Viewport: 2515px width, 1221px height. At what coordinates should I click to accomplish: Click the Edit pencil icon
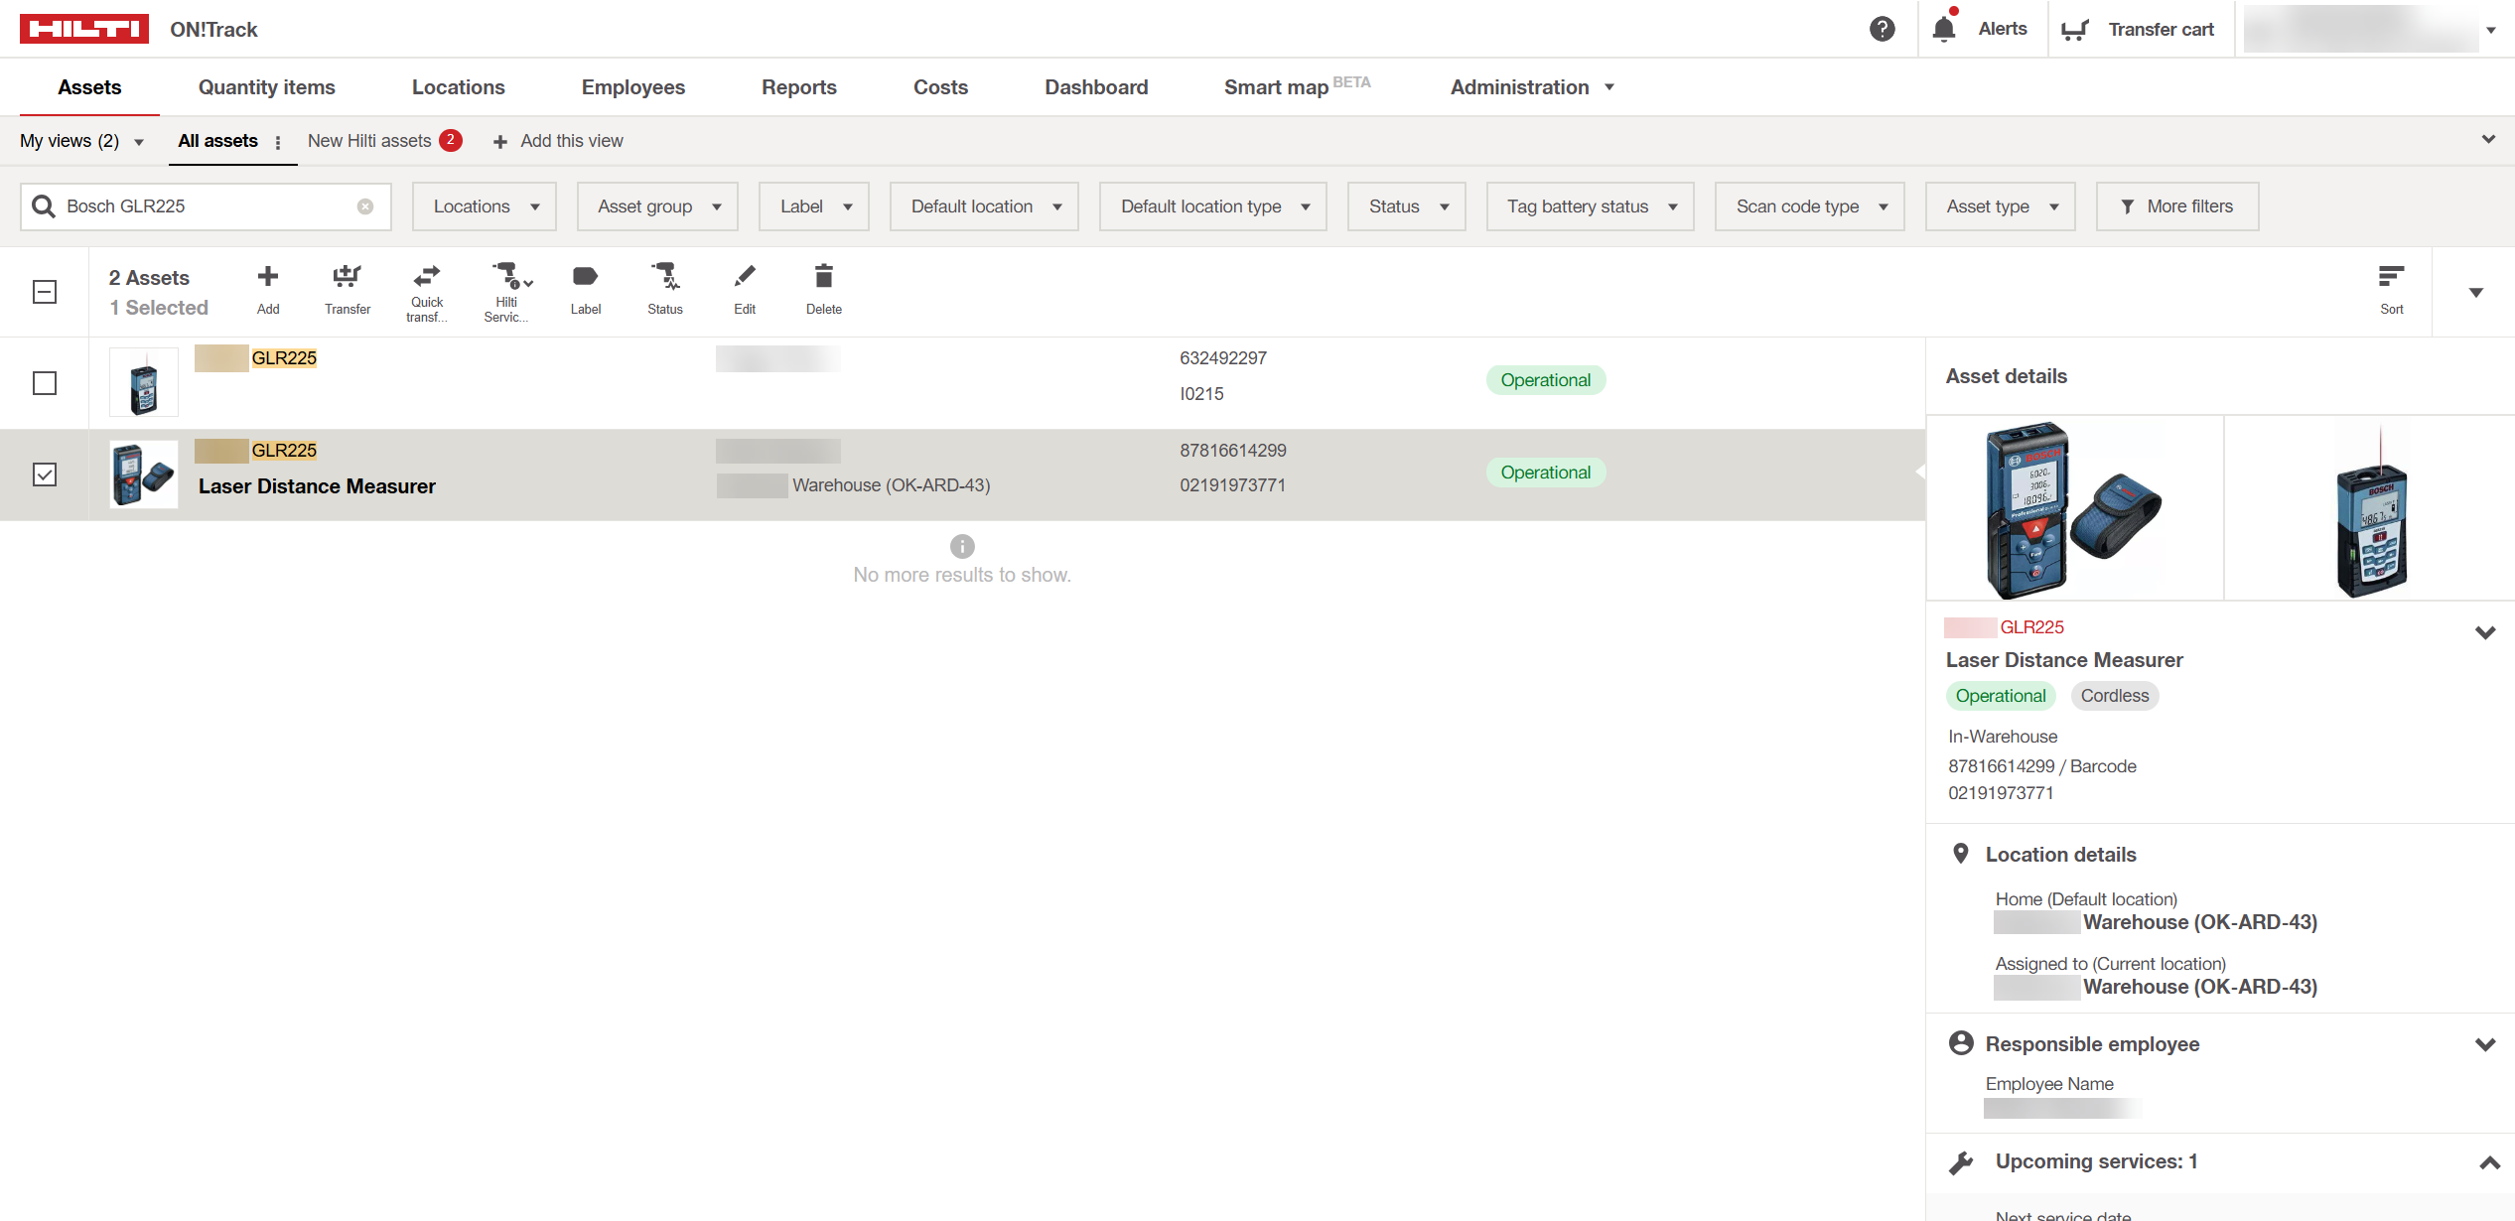pos(745,275)
